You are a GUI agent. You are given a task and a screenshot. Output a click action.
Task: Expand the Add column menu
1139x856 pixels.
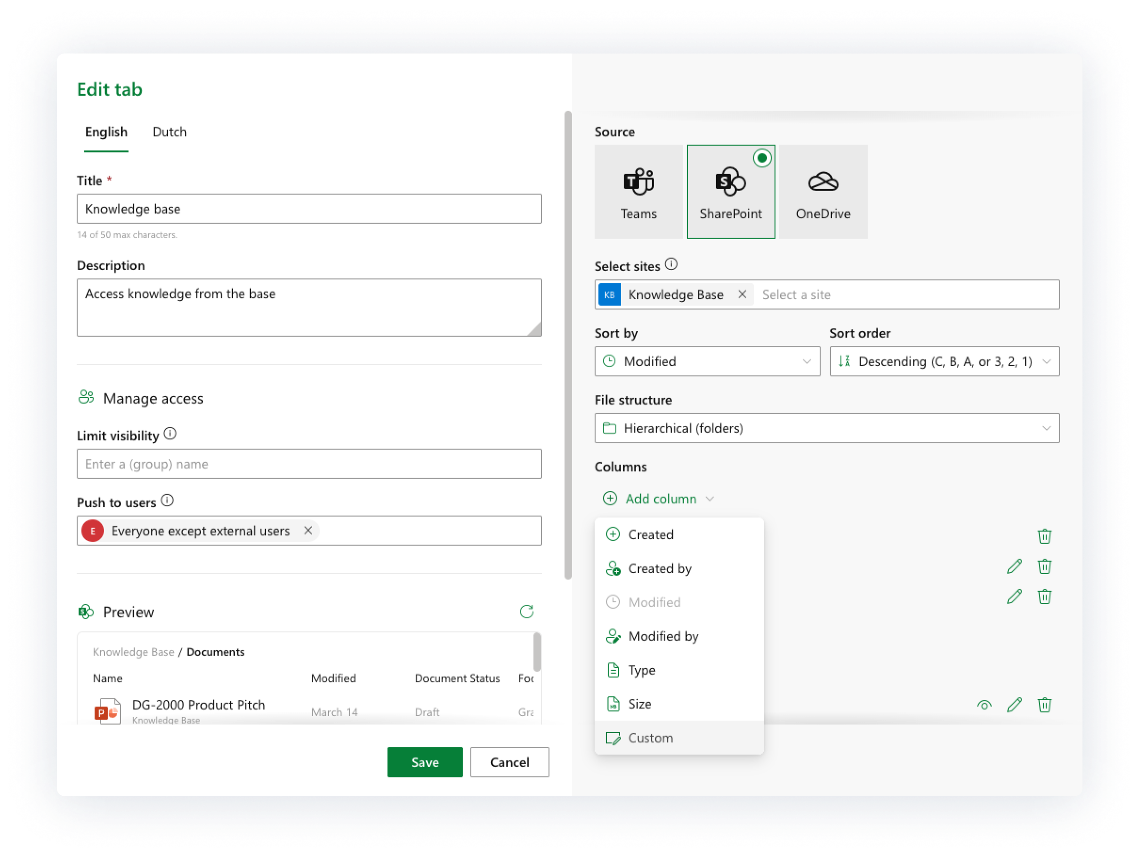coord(659,499)
